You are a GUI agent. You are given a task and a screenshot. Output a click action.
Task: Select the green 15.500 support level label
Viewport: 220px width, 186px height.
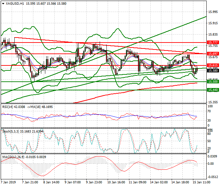[x=213, y=82]
